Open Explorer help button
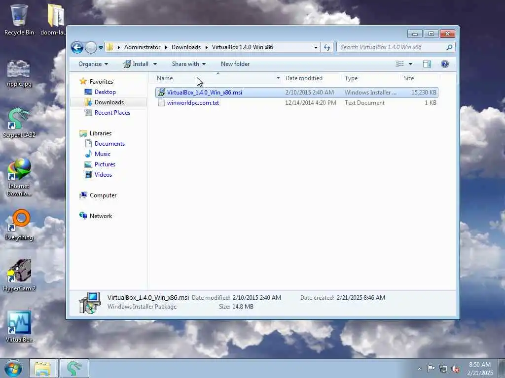The image size is (505, 378). [x=445, y=64]
